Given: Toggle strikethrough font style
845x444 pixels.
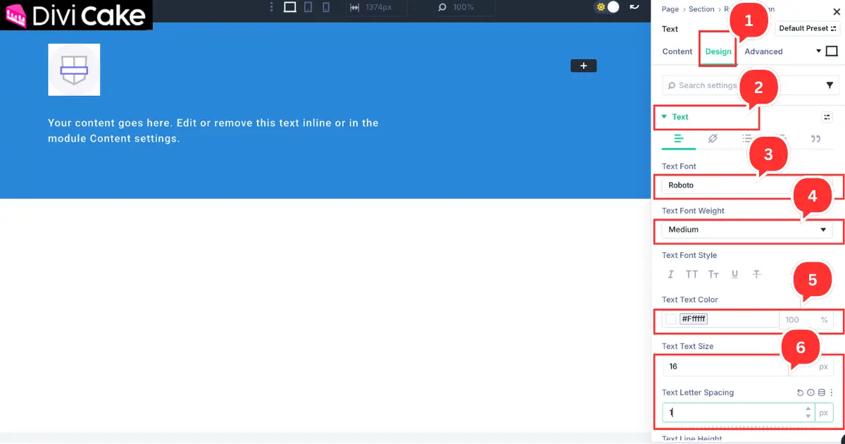Looking at the screenshot, I should 756,274.
